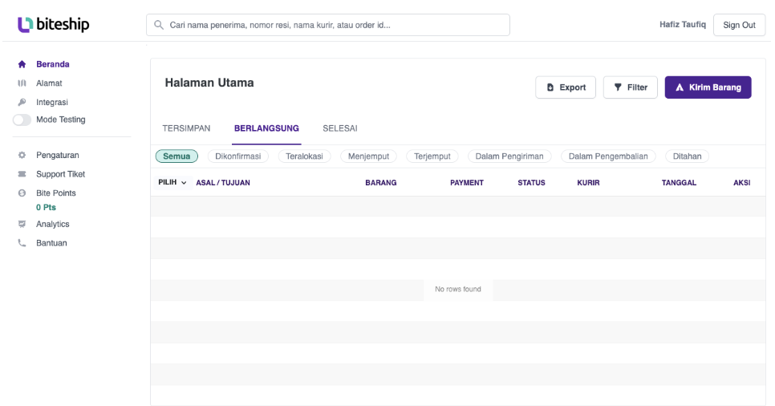
Task: Open Beranda in the sidebar
Action: (x=52, y=64)
